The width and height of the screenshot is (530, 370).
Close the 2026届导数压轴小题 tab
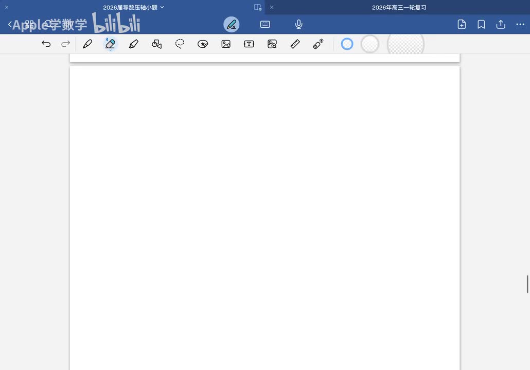pos(6,7)
